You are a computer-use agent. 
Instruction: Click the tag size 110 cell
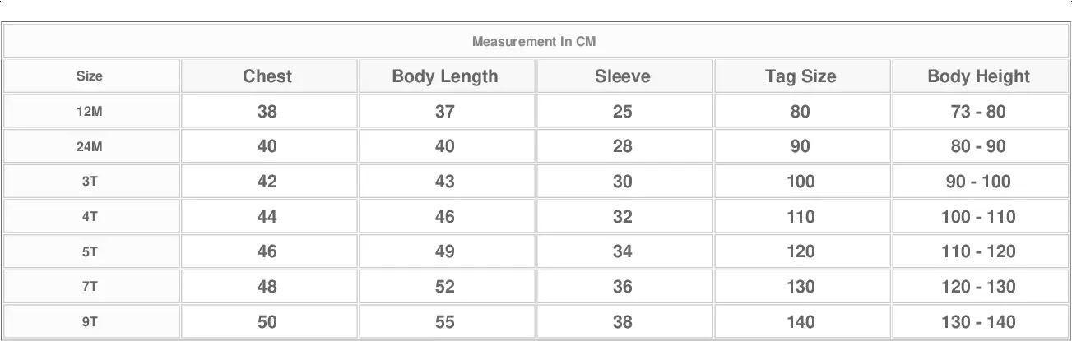(x=801, y=217)
